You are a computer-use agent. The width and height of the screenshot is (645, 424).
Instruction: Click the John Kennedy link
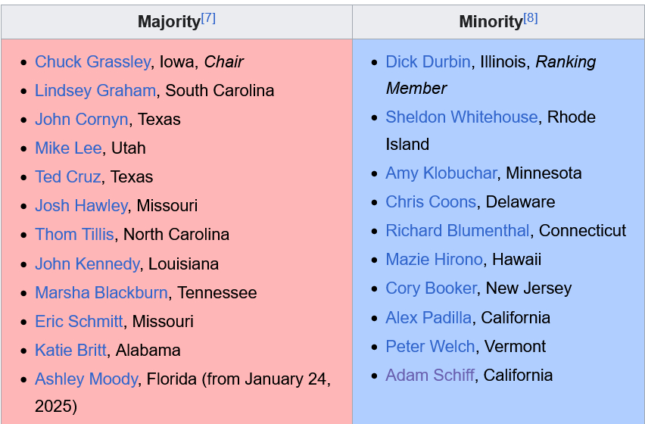tap(87, 264)
